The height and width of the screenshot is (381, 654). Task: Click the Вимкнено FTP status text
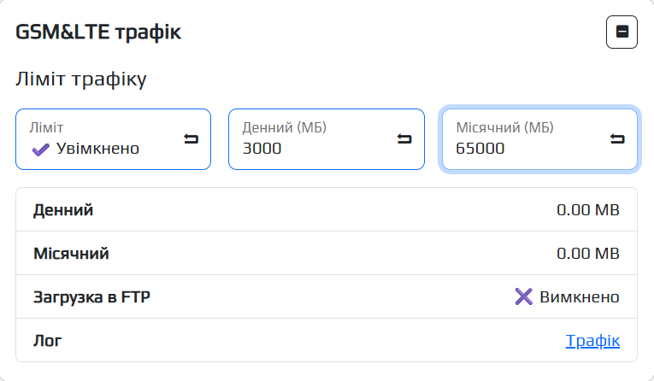(579, 297)
